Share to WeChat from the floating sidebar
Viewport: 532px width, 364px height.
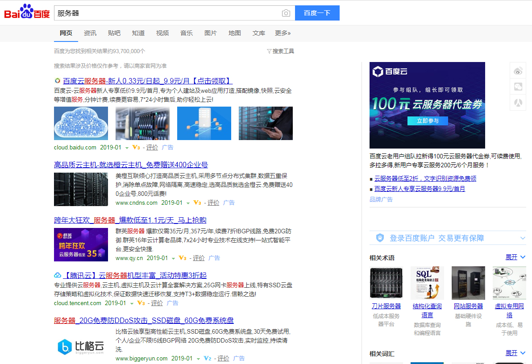point(518,87)
